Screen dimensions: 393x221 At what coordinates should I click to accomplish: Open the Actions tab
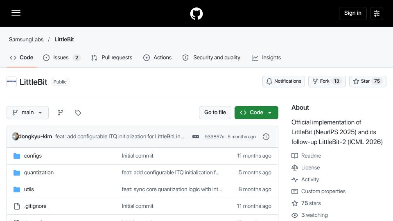[x=157, y=58]
